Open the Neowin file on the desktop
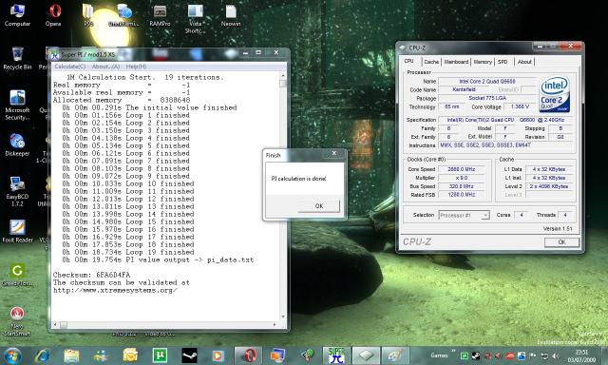608x365 pixels. coord(231,15)
